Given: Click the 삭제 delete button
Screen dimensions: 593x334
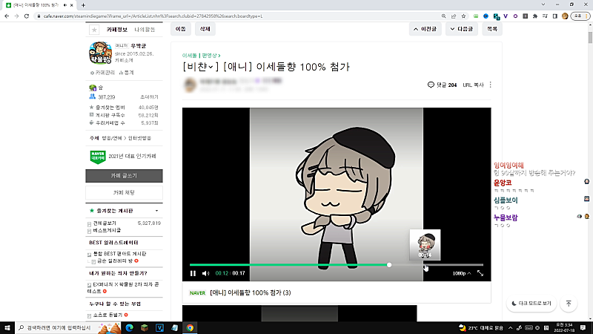Looking at the screenshot, I should click(205, 29).
